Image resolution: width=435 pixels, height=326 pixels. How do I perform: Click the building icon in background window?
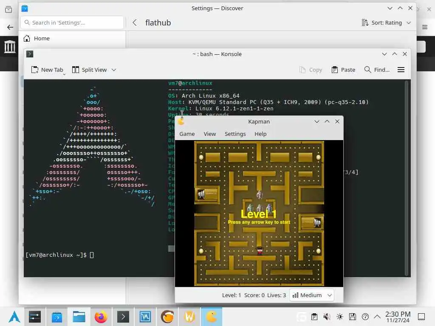(x=10, y=46)
